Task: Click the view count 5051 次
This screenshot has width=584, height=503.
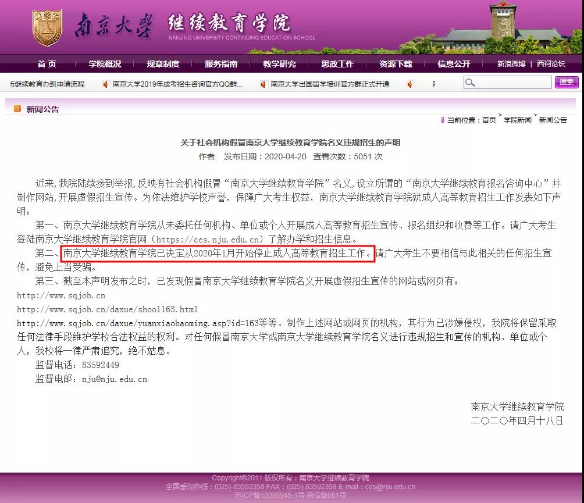Action: pos(368,157)
